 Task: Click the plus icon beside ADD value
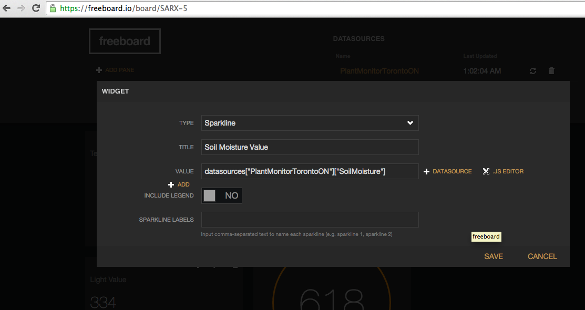(x=171, y=184)
